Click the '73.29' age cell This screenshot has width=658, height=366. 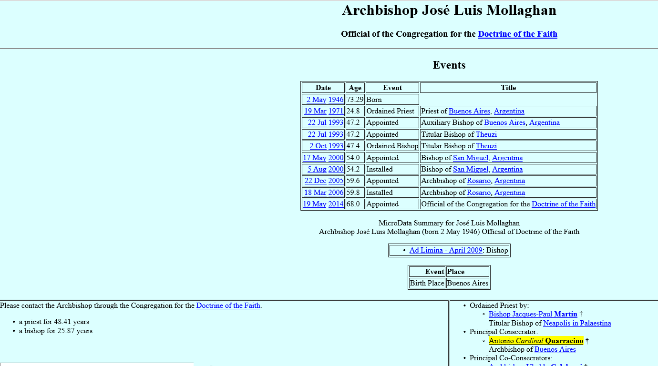[x=355, y=100]
